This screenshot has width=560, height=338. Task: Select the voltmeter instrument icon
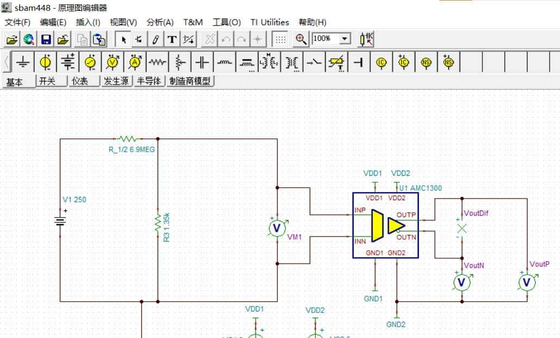(112, 62)
